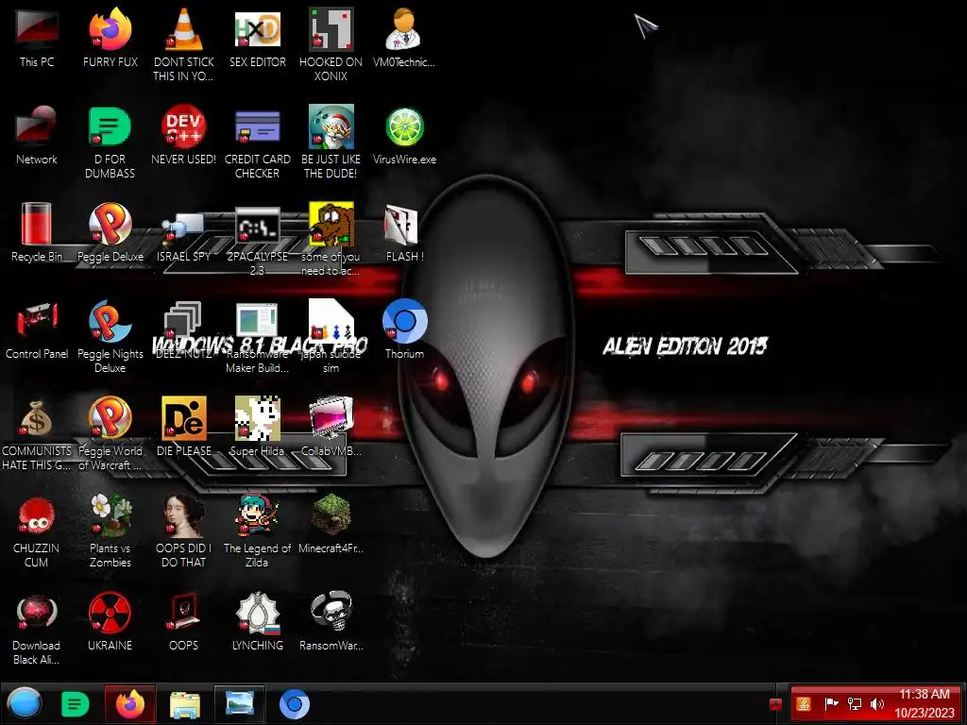Select the ISRAEL SPY network icon
The width and height of the screenshot is (967, 725).
pos(184,232)
